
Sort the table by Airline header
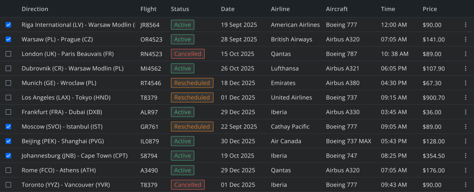(x=280, y=9)
